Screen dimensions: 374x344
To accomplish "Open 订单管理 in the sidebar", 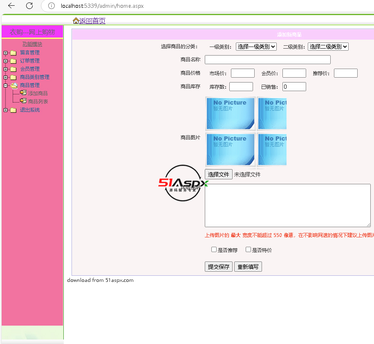I will tap(30, 60).
